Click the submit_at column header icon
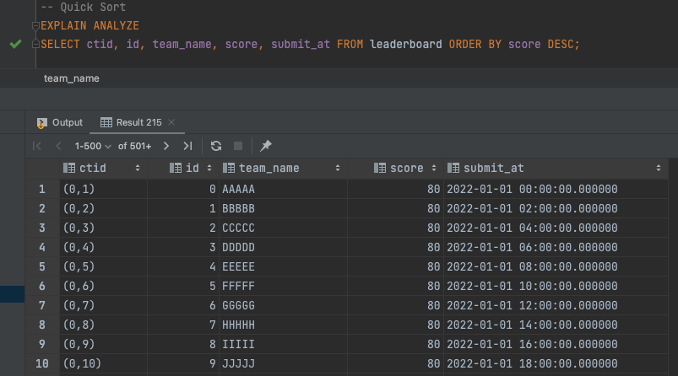 (x=453, y=168)
